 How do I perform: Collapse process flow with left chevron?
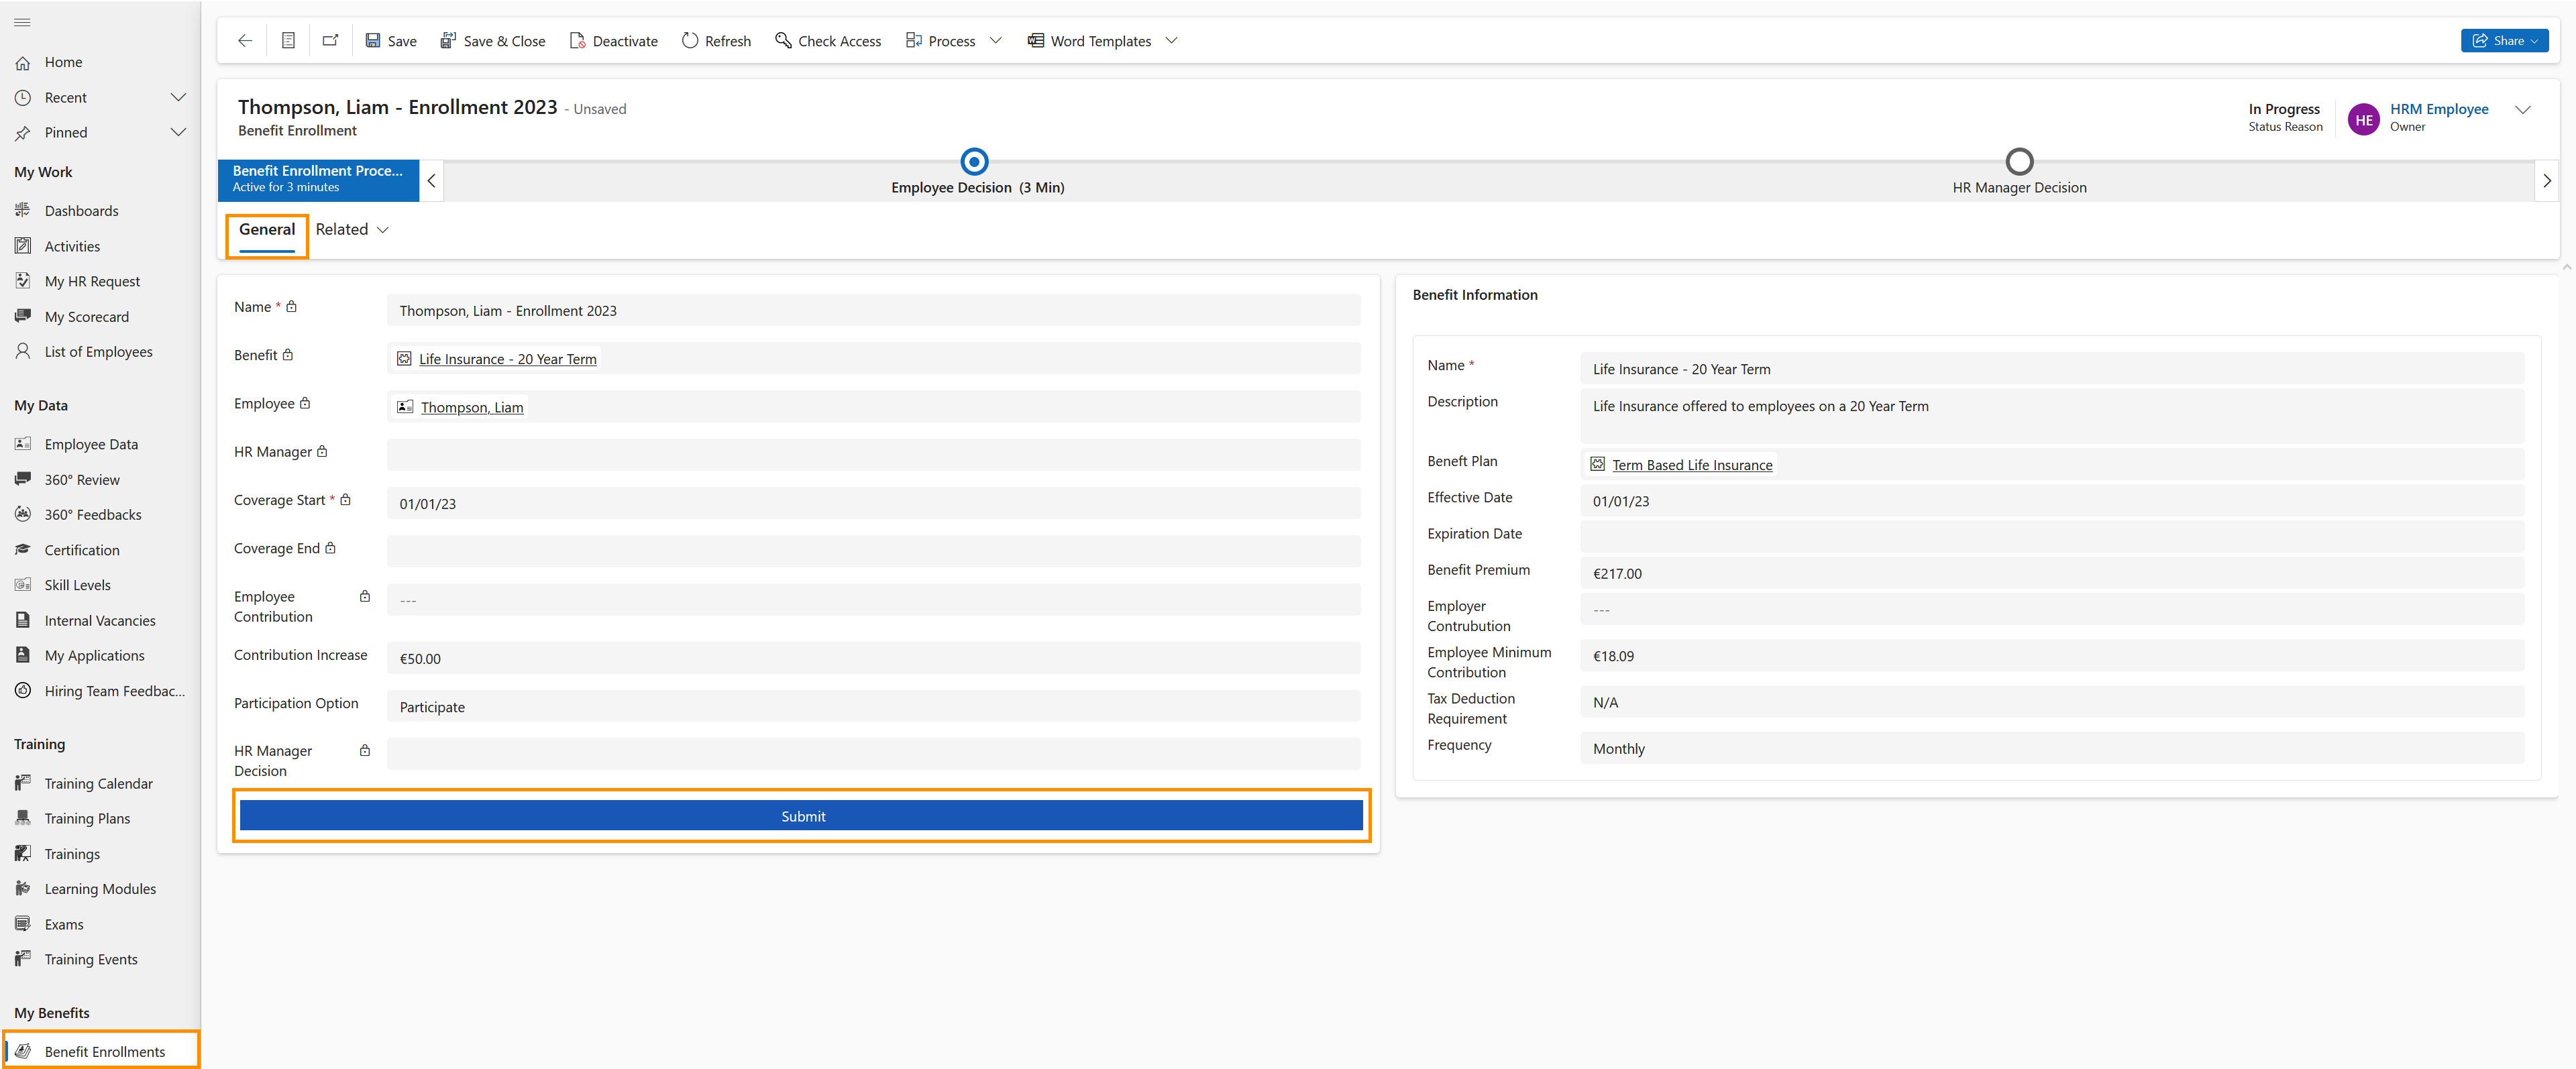point(431,181)
